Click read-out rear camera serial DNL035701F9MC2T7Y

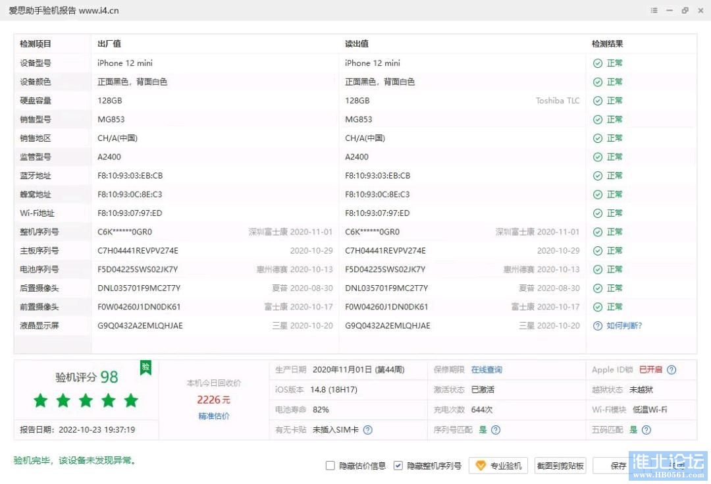tap(386, 288)
